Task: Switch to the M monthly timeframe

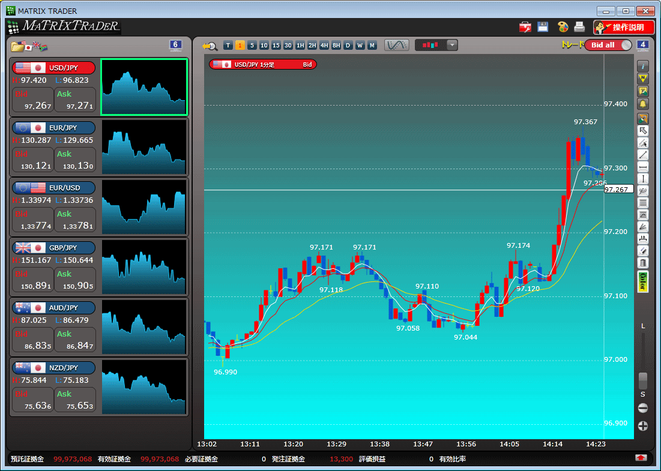Action: 372,46
